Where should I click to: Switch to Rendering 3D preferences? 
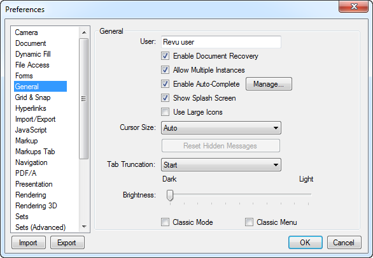click(x=36, y=206)
